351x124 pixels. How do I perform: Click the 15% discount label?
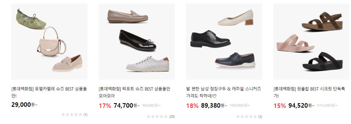(280, 106)
